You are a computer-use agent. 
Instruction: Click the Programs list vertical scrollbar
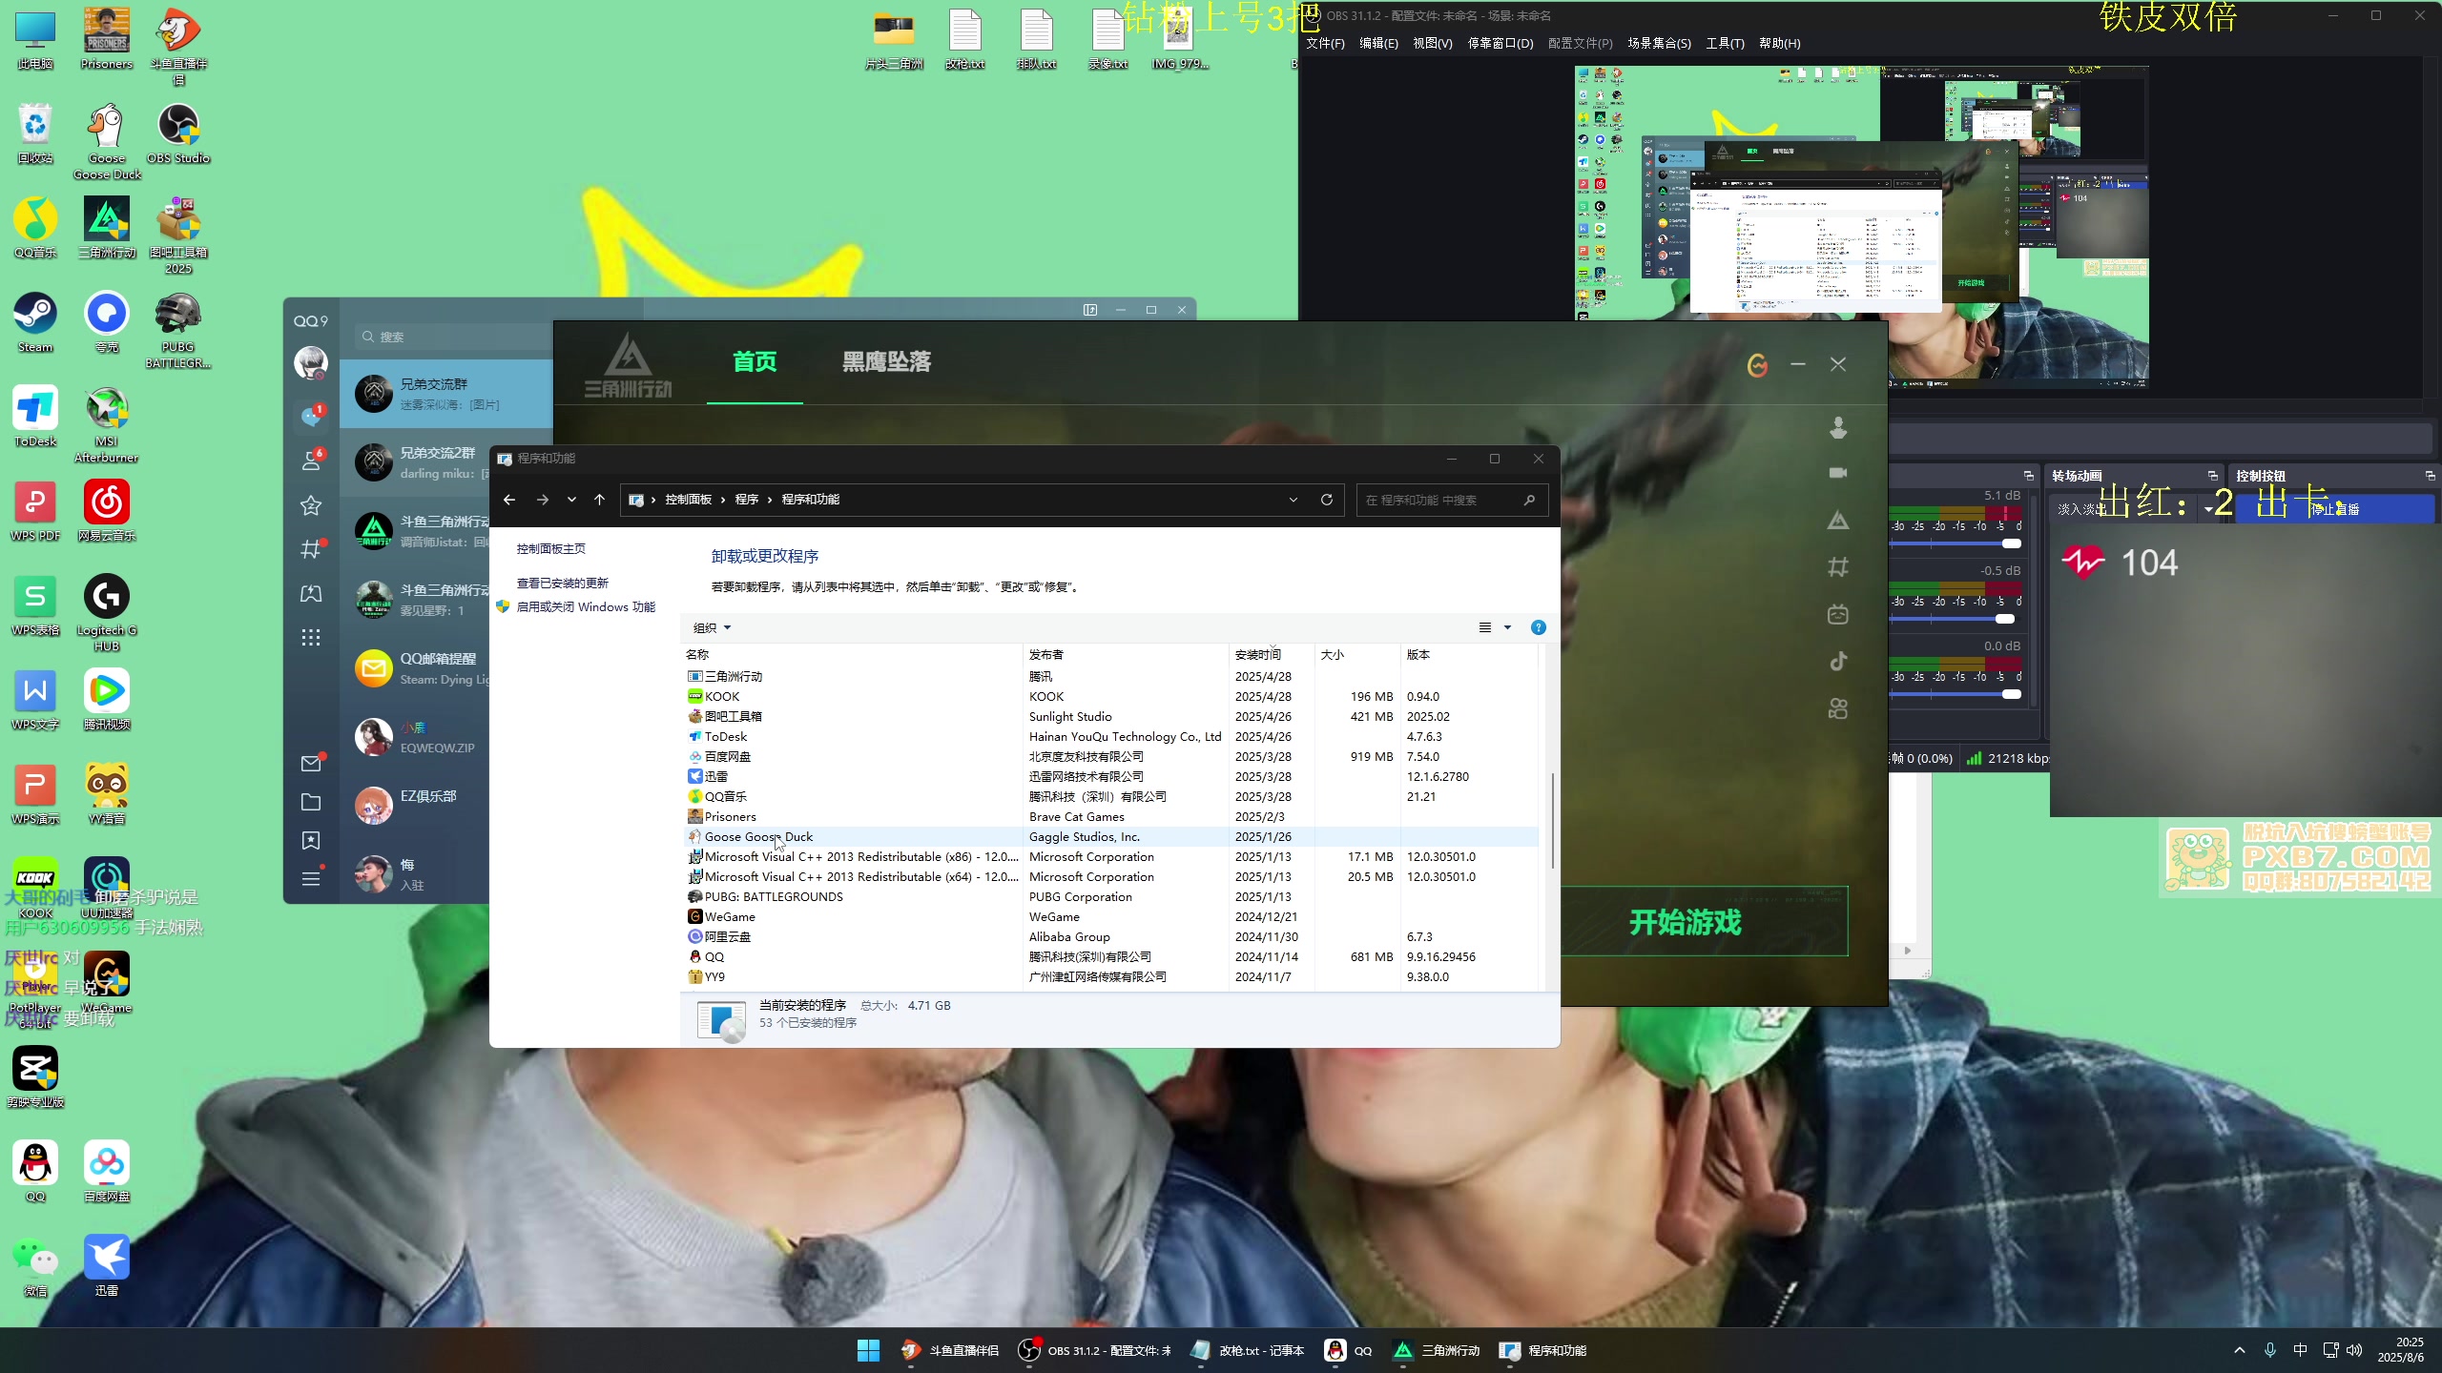(1552, 820)
